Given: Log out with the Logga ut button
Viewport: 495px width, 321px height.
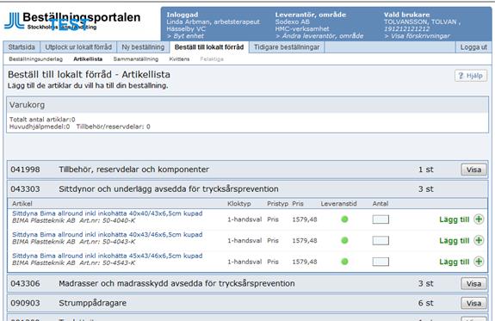Looking at the screenshot, I should click(x=473, y=47).
